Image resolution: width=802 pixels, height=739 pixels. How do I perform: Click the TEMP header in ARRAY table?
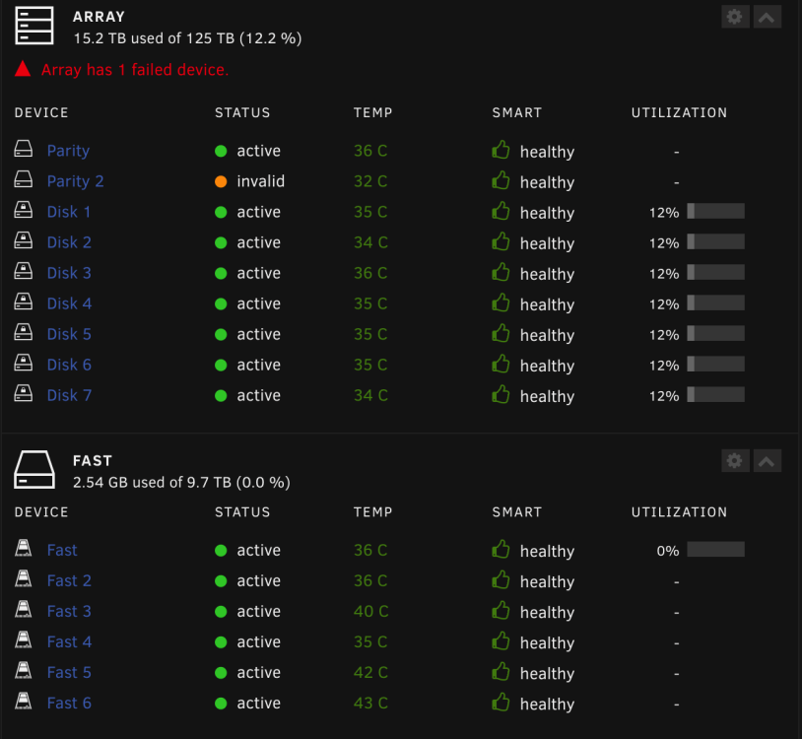point(372,112)
